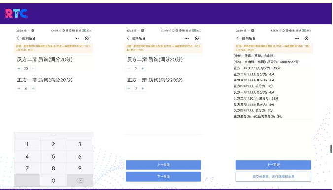
Task: Tap the circular target icon in right phone
Action: pyautogui.click(x=306, y=38)
